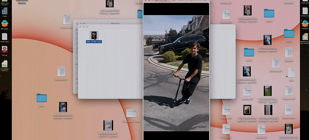Select the v09044g40000cp MP4 video
The image size is (309, 140).
[289, 129]
